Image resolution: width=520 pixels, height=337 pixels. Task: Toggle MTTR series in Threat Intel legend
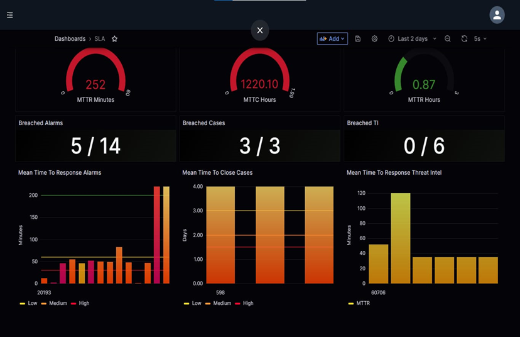point(360,303)
